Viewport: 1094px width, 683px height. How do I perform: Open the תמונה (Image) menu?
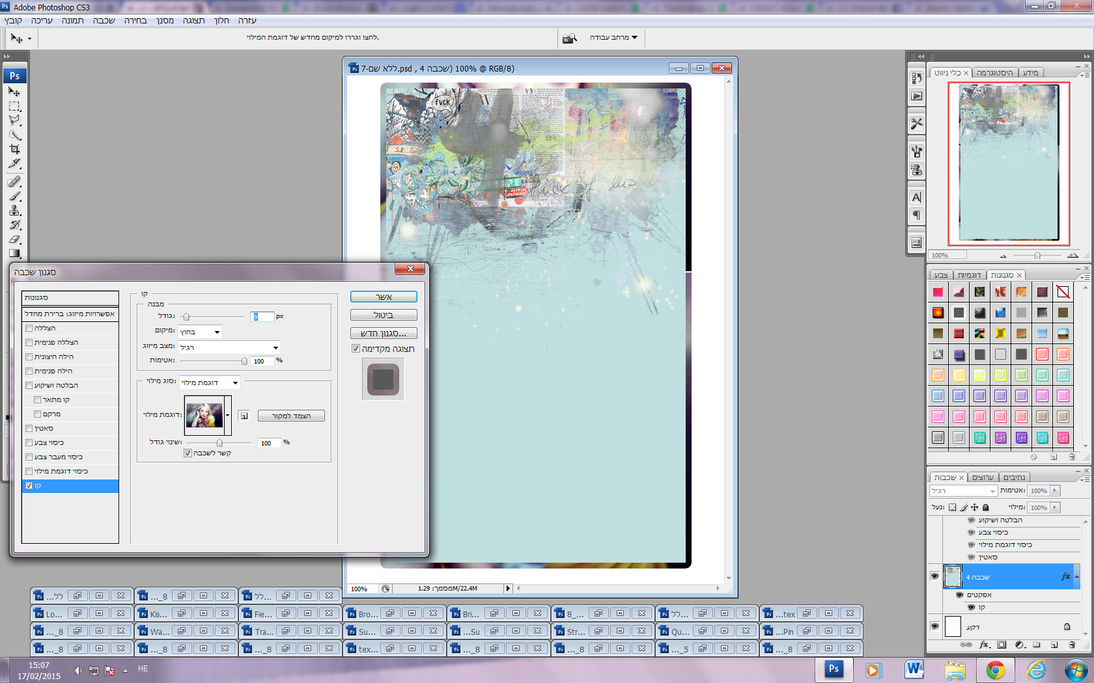tap(72, 21)
